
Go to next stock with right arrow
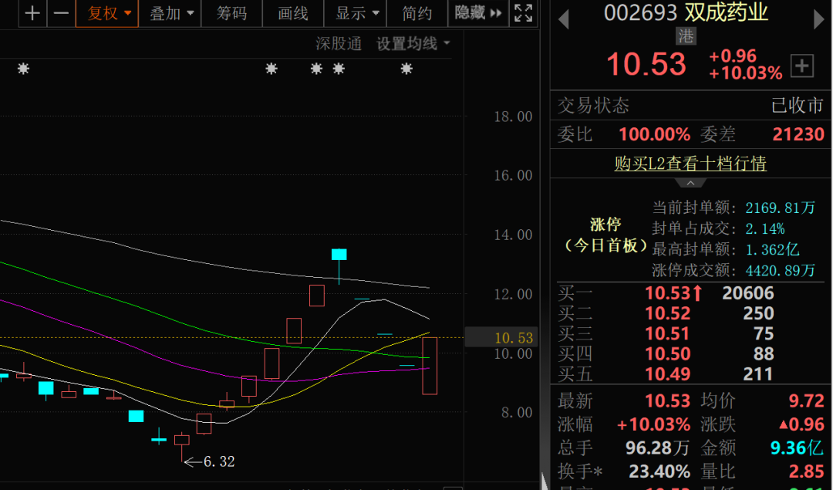[x=818, y=19]
